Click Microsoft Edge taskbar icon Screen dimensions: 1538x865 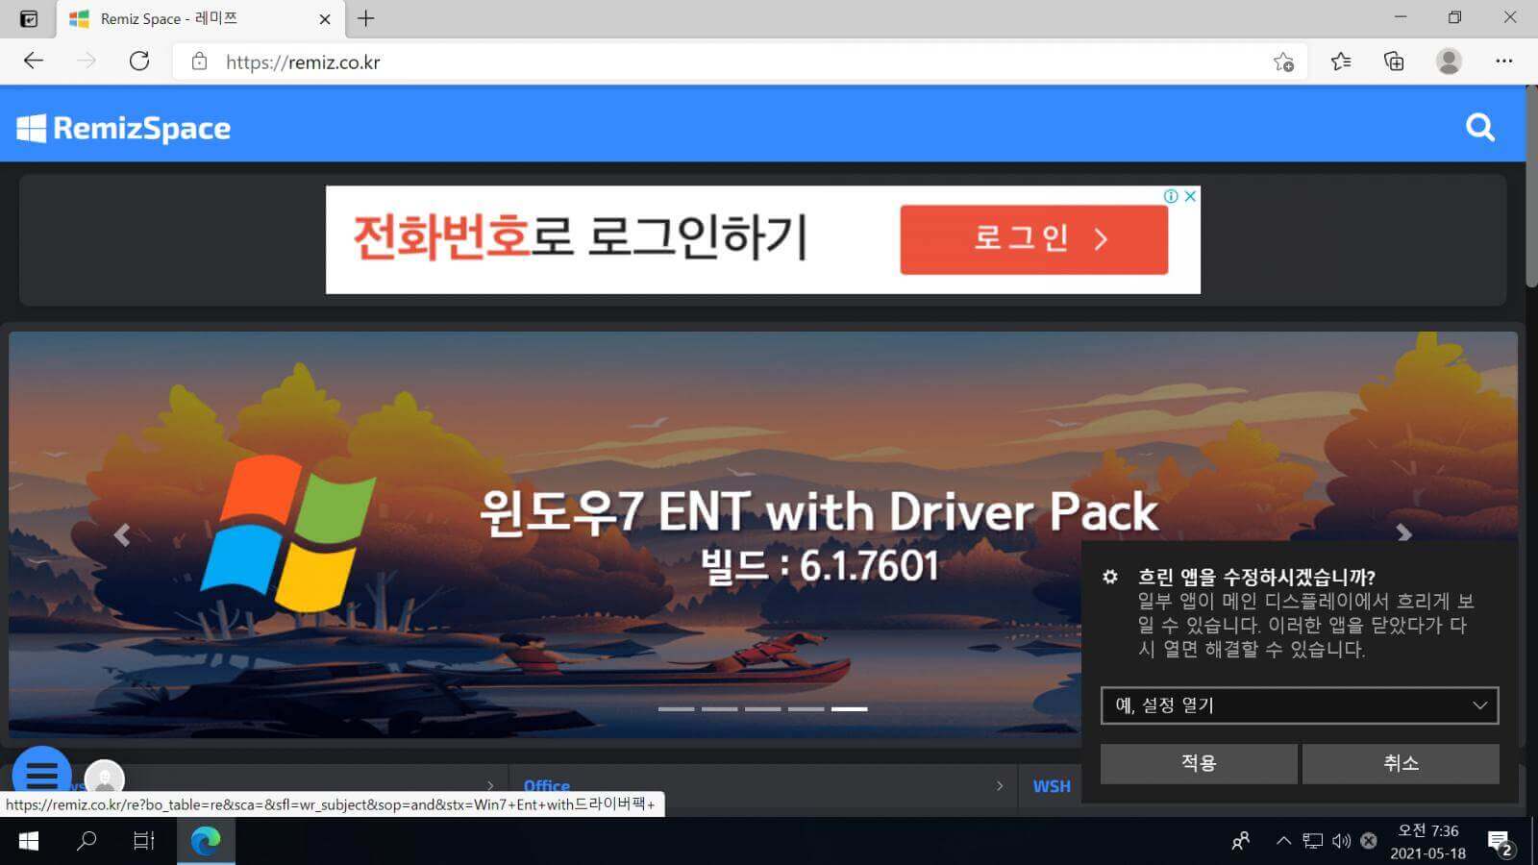click(x=206, y=841)
